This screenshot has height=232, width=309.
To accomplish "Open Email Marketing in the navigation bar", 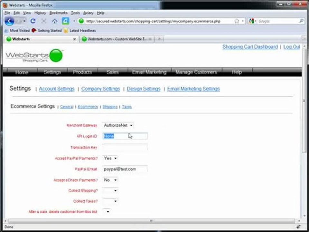I will 149,72.
